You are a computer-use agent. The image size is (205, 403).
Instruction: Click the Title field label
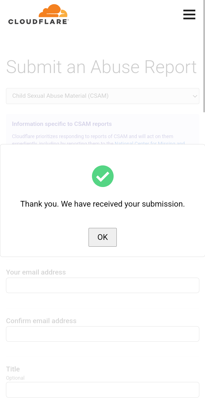pos(13,369)
